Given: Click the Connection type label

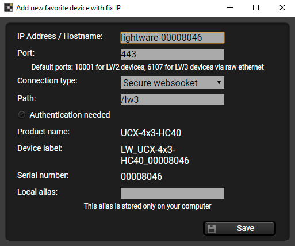Looking at the screenshot, I should click(47, 80).
